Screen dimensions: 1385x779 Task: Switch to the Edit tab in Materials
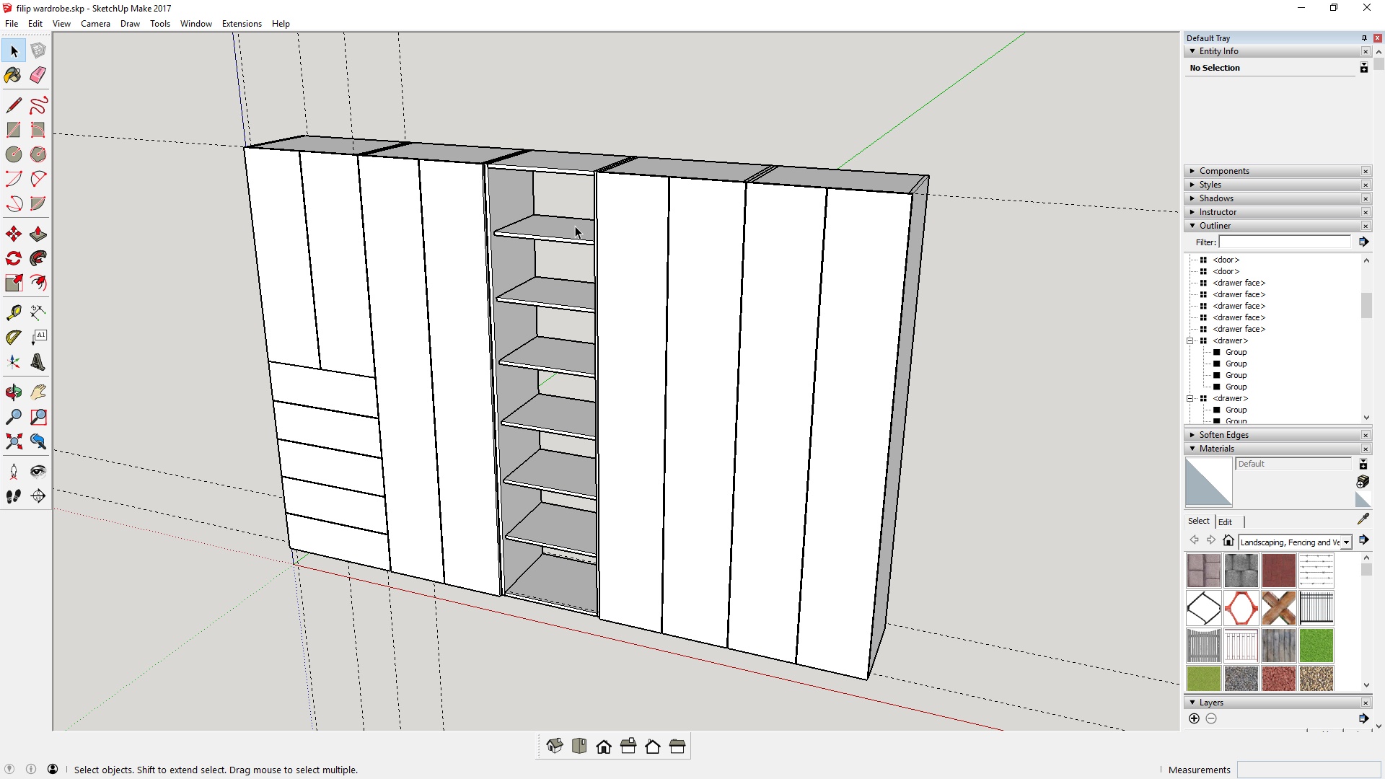coord(1226,521)
